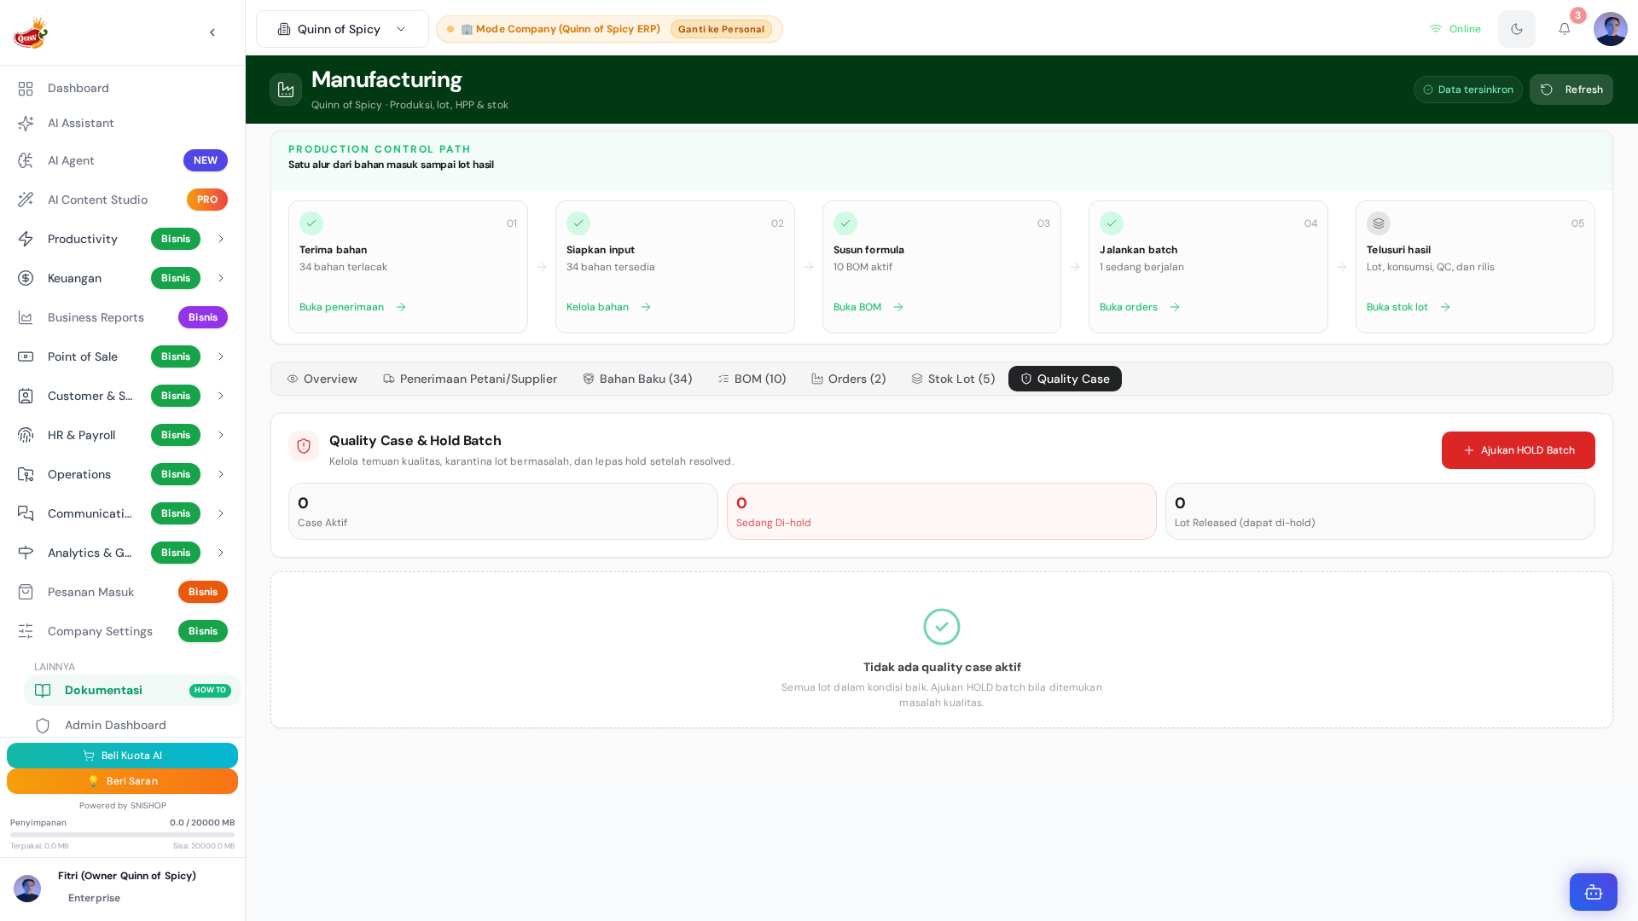Click the Manufacturing header factory icon

pos(286,90)
